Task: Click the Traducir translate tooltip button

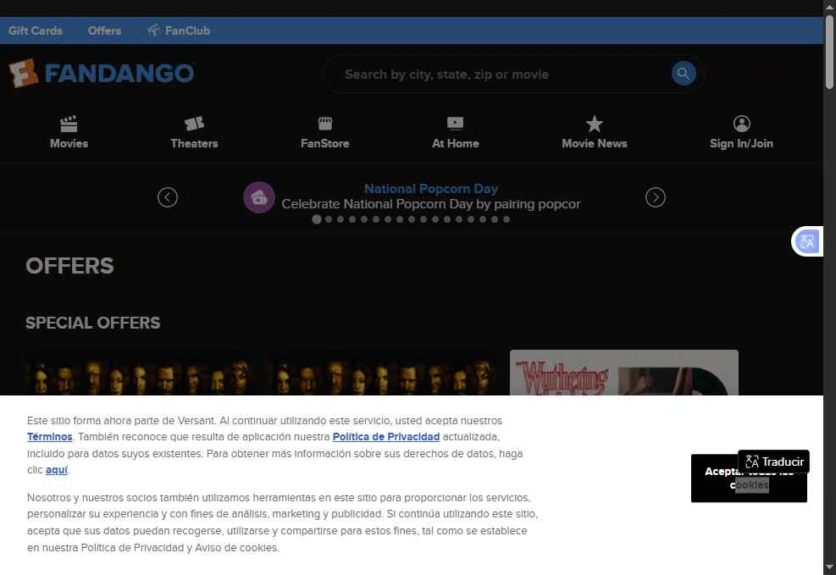Action: (x=773, y=462)
